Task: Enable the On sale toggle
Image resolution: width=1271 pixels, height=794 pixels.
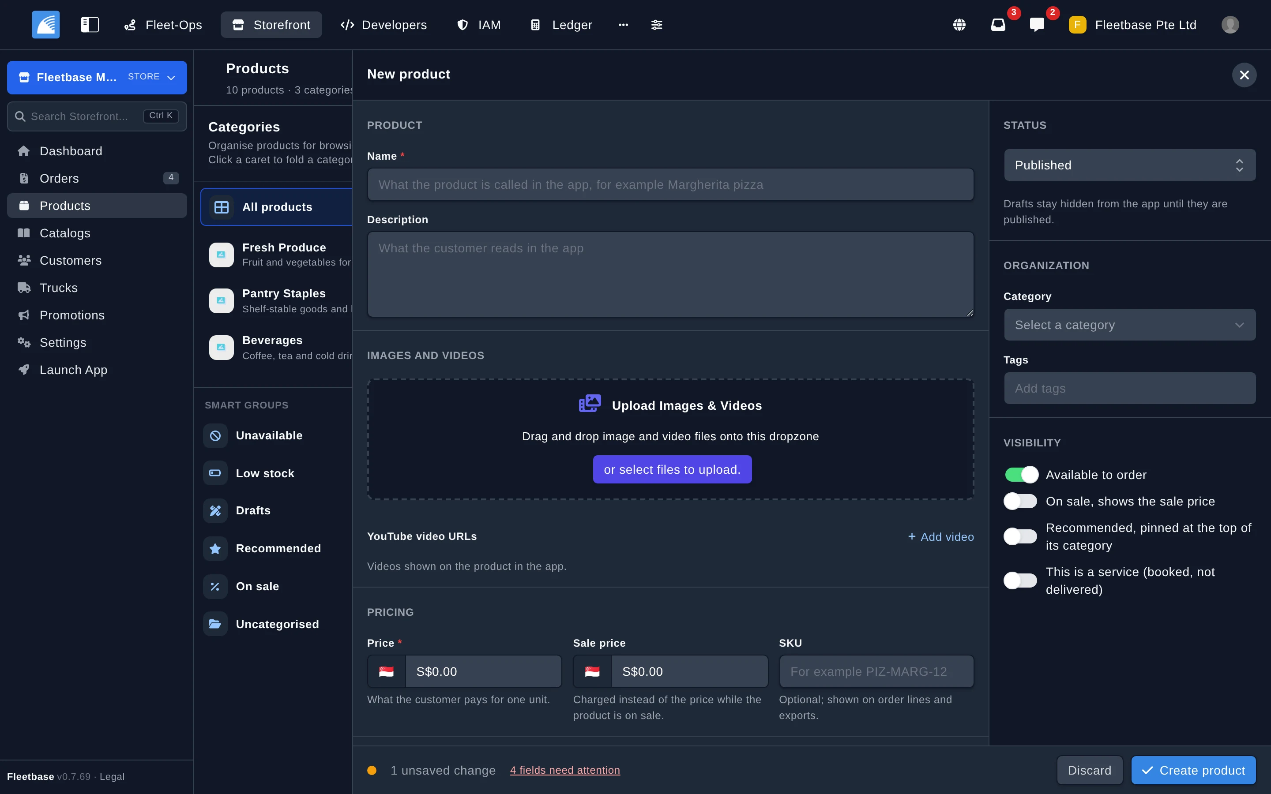Action: (x=1021, y=502)
